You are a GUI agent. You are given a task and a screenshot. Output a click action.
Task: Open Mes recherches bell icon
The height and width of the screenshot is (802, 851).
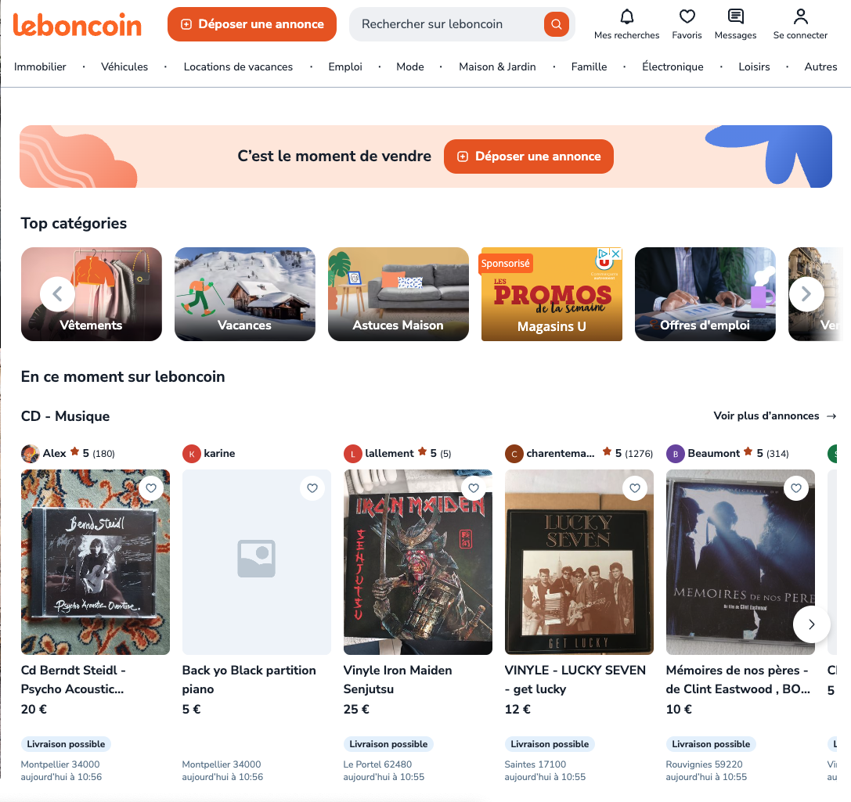[x=627, y=16]
